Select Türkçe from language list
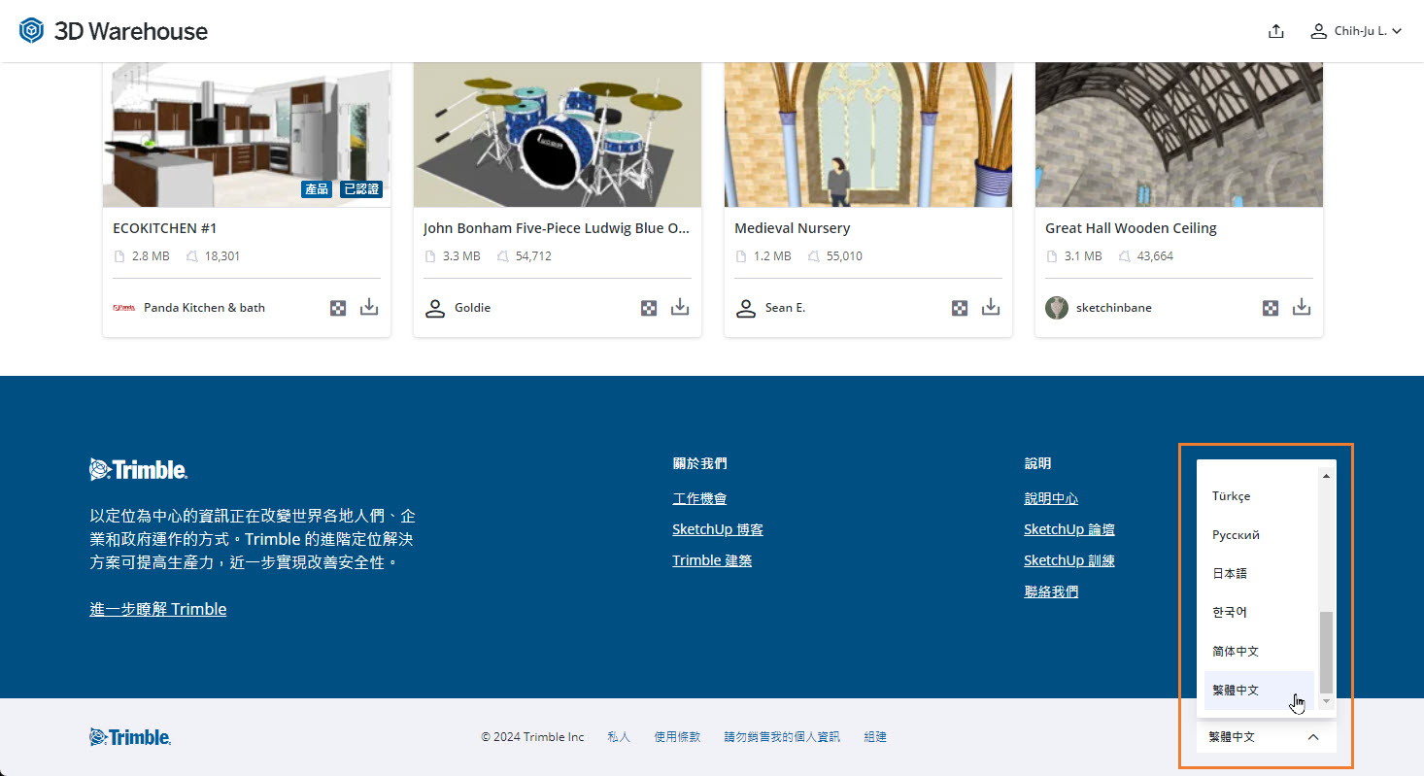The height and width of the screenshot is (776, 1424). [1259, 496]
